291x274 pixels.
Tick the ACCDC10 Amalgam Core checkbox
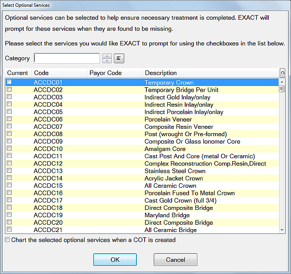point(9,148)
